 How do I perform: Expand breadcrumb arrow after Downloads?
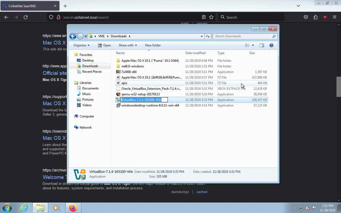click(130, 36)
